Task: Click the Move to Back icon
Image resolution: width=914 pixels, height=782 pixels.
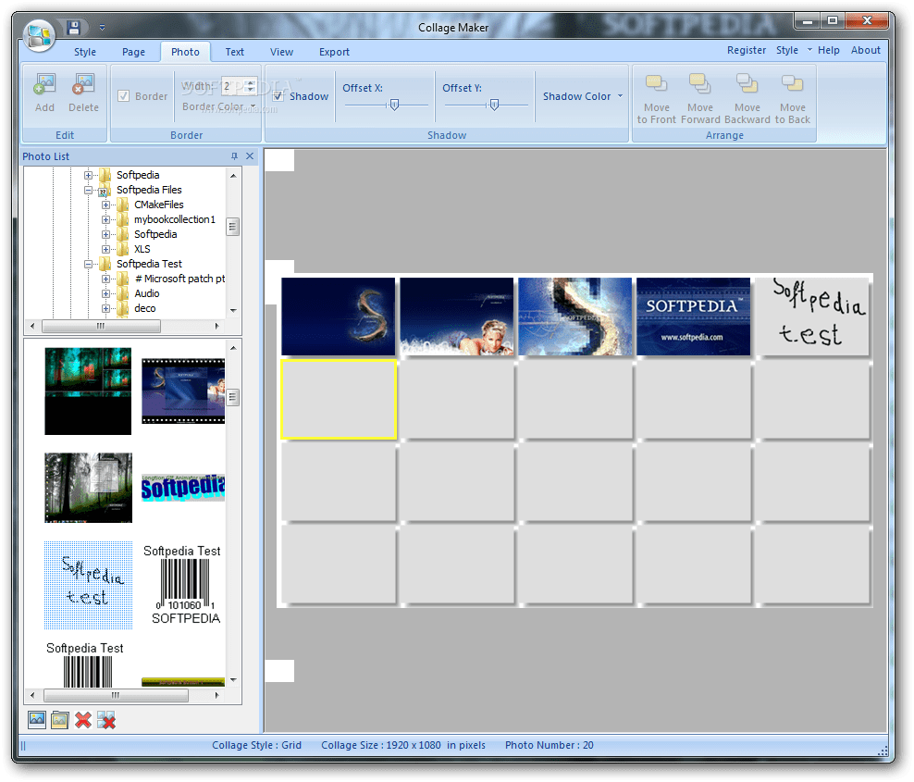Action: point(793,93)
